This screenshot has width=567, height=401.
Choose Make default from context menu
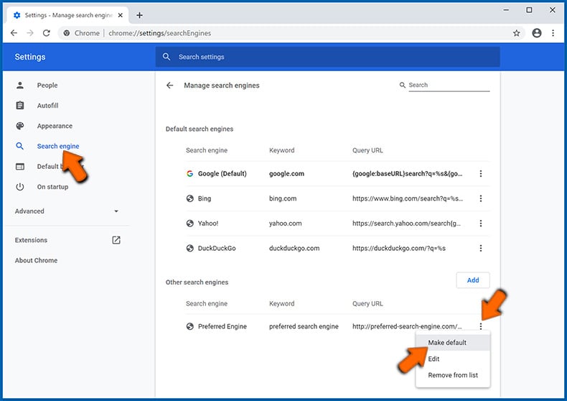(x=453, y=342)
